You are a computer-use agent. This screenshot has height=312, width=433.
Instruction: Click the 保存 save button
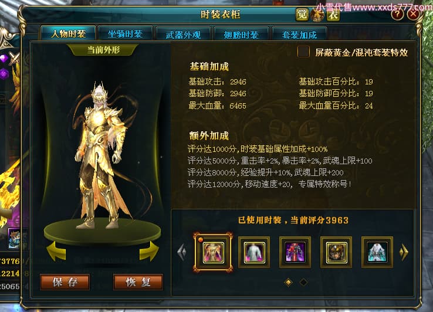click(65, 282)
